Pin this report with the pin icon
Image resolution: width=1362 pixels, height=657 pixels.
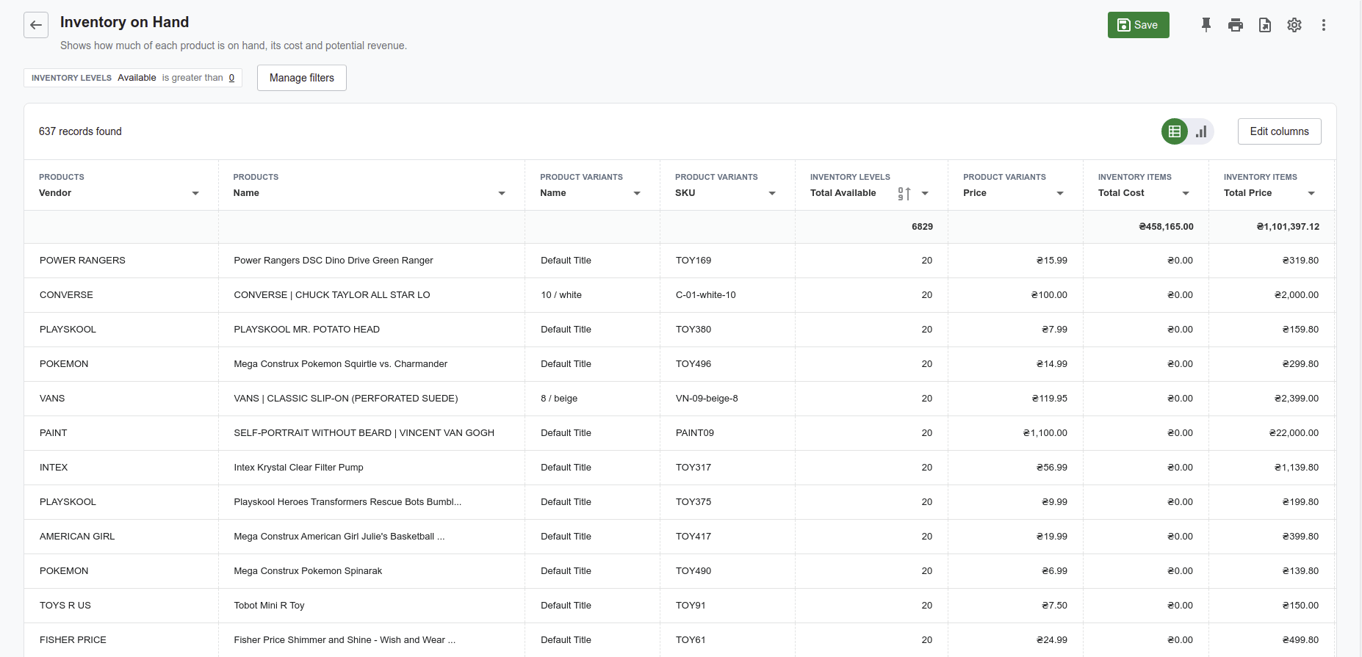coord(1206,25)
